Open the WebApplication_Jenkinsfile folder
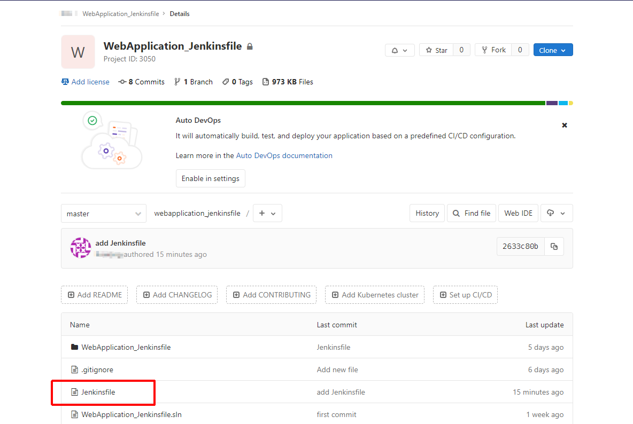The image size is (633, 424). (x=126, y=347)
